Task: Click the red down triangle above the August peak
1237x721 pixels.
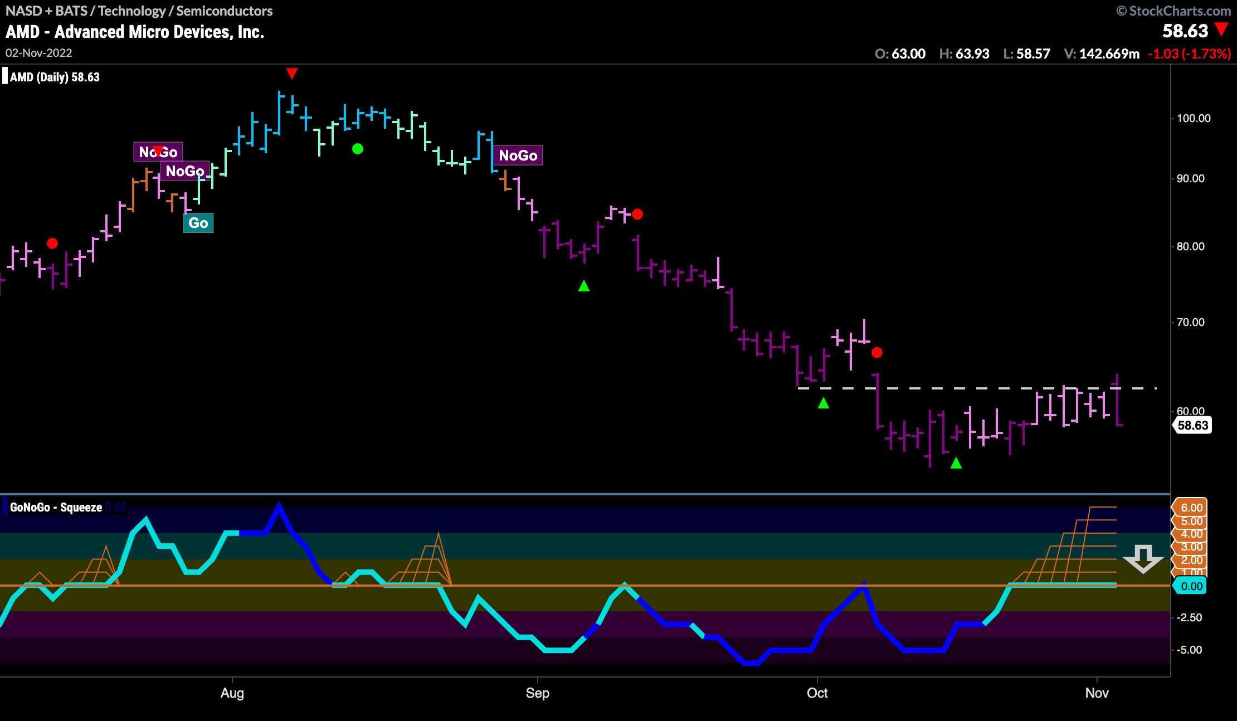Action: tap(291, 74)
